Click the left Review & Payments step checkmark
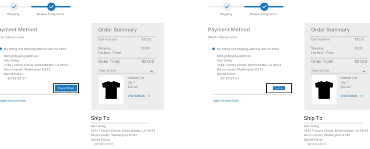Image resolution: width=370 pixels, height=149 pixels. pyautogui.click(x=51, y=6)
